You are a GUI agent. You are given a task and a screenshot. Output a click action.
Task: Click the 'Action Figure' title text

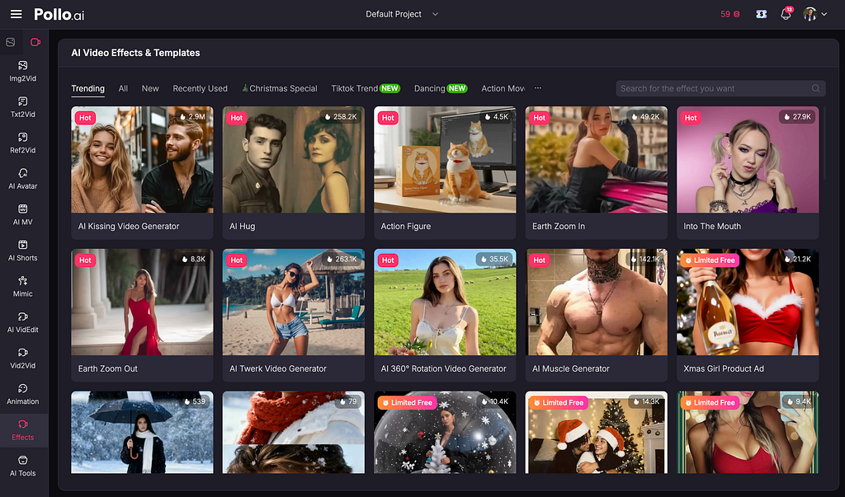[x=406, y=226]
